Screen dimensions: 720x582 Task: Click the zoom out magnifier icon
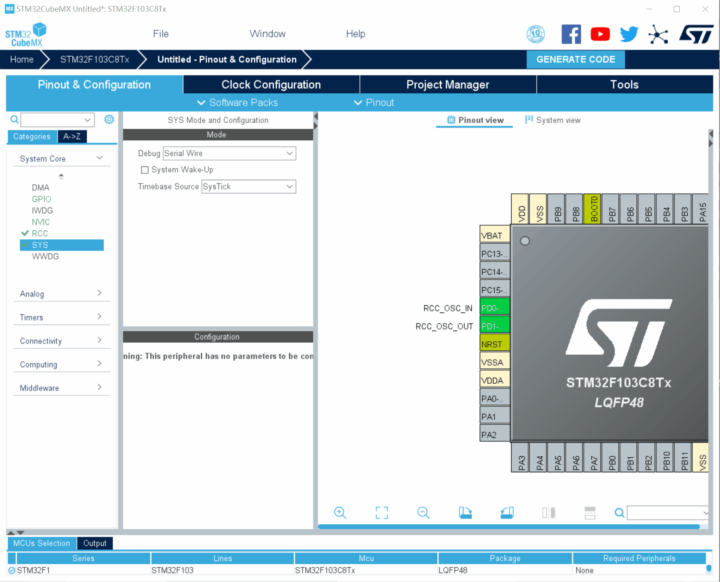(x=423, y=512)
